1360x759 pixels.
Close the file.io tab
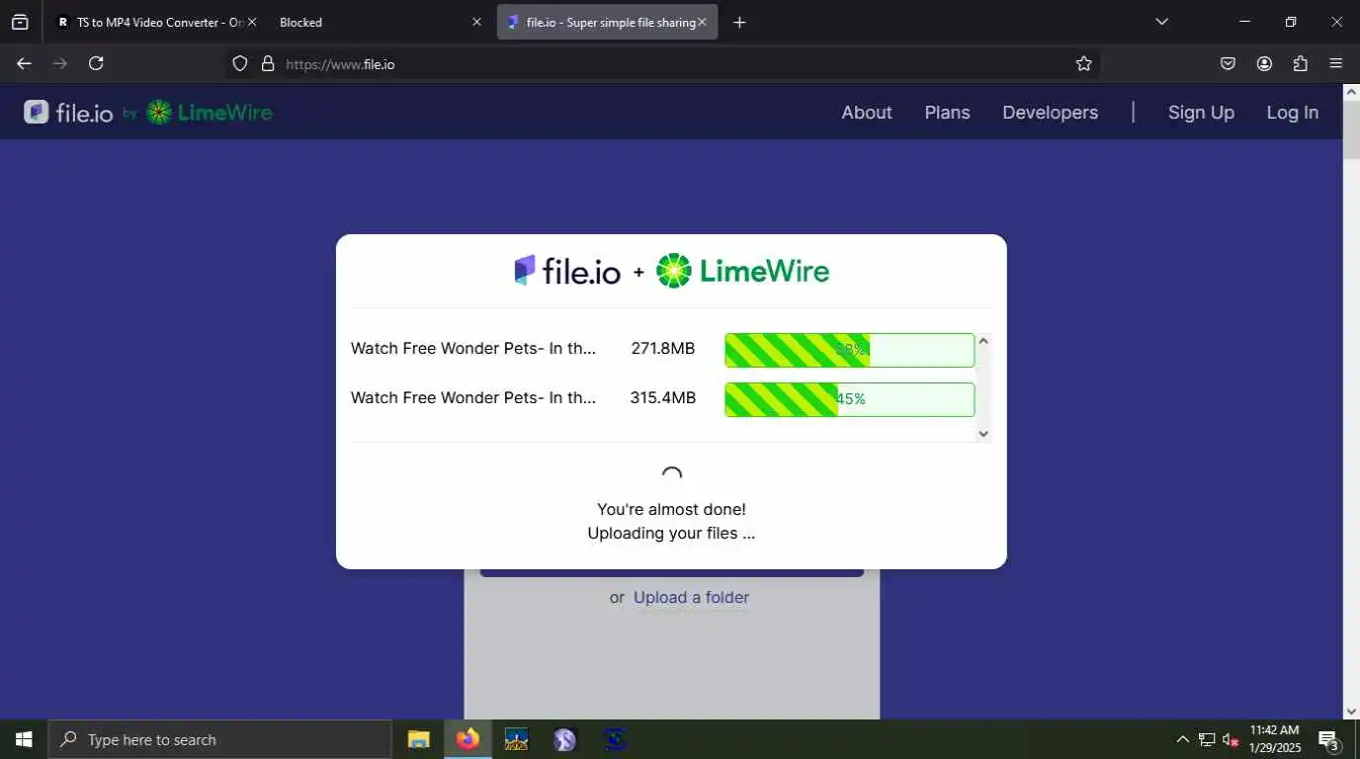[703, 22]
